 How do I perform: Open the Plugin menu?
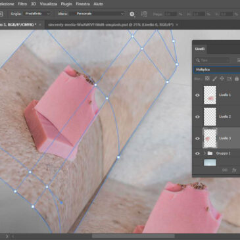pos(66,4)
